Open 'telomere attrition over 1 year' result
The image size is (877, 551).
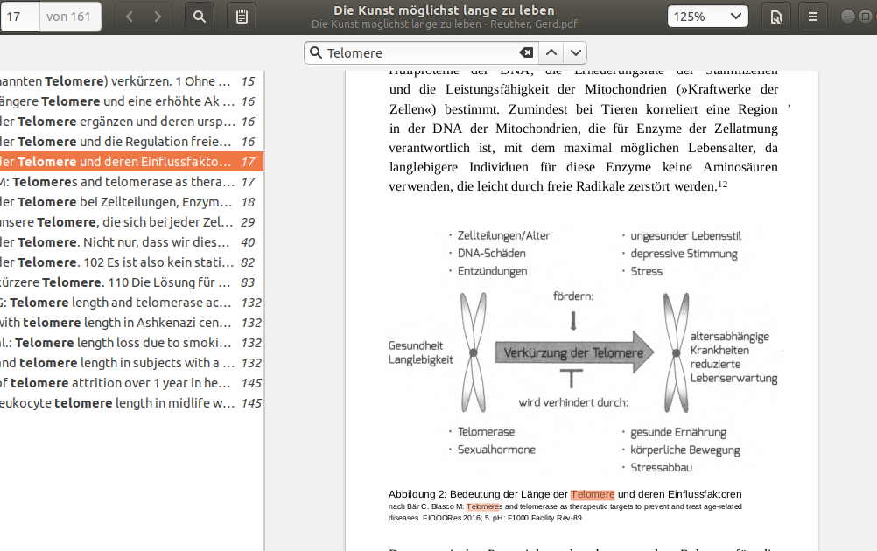[131, 383]
